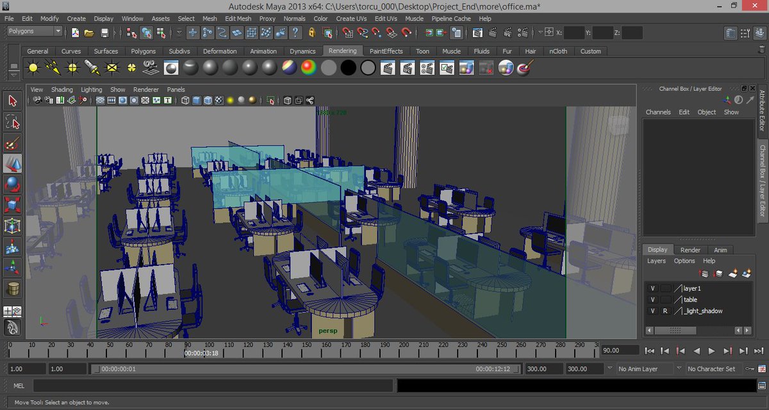Toggle the R display type of _light_shadow

point(665,311)
